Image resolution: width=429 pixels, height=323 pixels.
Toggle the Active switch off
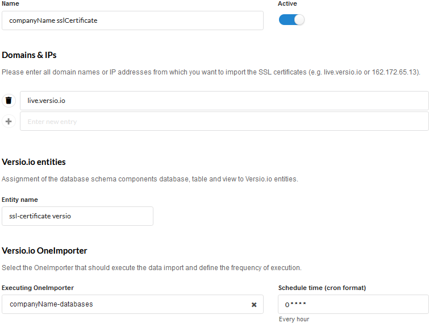[291, 20]
